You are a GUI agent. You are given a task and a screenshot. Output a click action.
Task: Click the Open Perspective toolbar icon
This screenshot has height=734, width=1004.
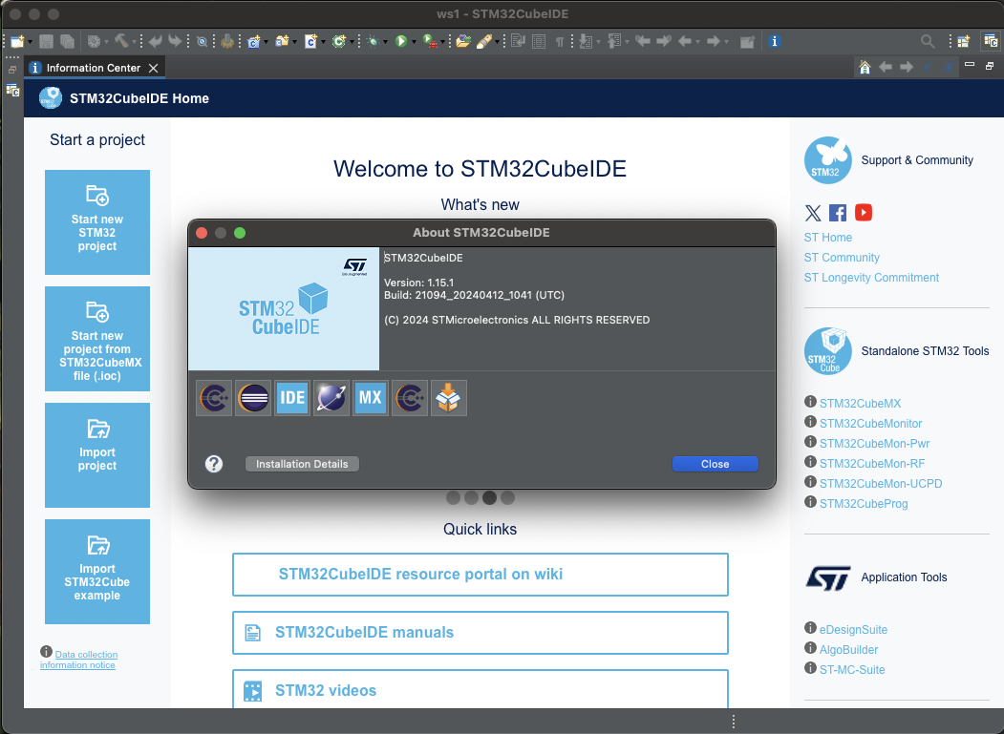click(963, 42)
